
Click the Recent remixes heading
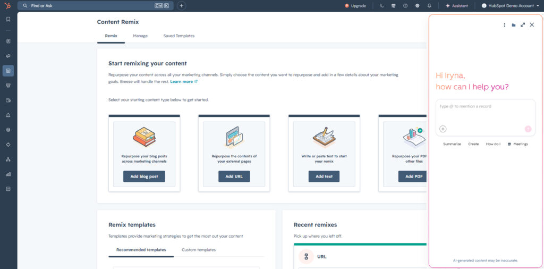(315, 224)
